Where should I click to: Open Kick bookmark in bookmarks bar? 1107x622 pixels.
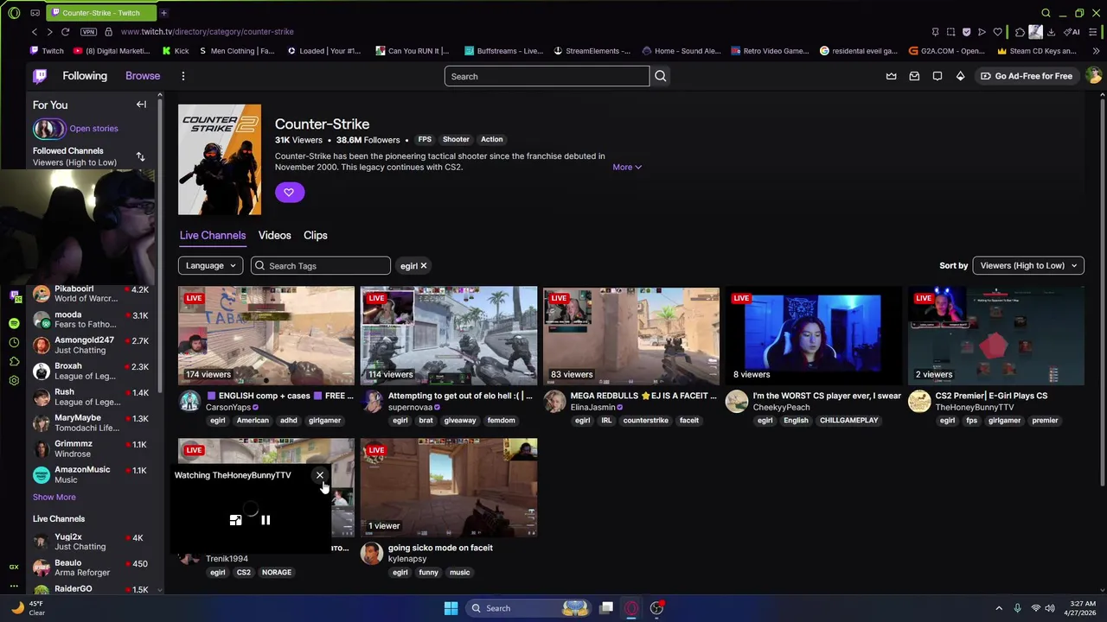176,51
